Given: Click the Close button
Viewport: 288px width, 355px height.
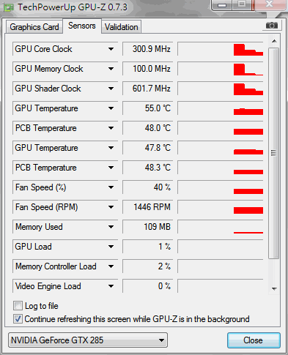Looking at the screenshot, I should click(x=254, y=340).
